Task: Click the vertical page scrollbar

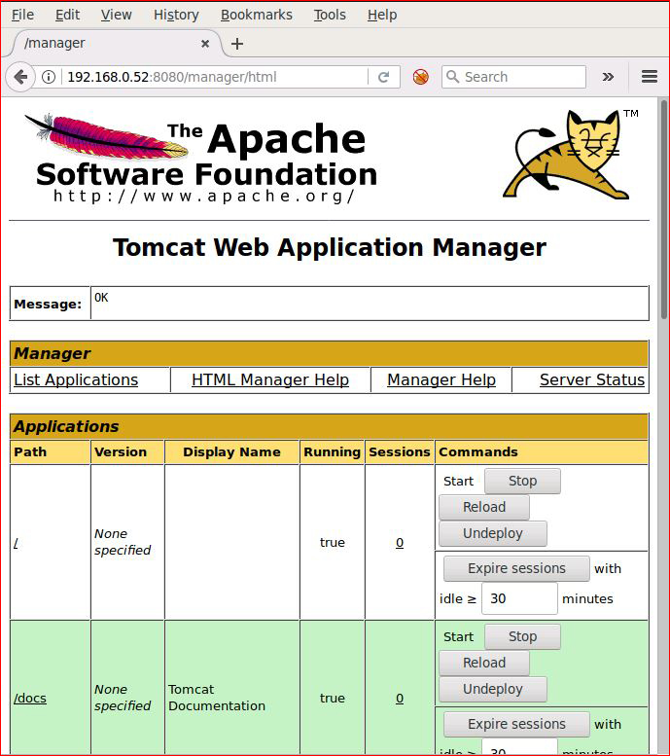Action: (664, 209)
